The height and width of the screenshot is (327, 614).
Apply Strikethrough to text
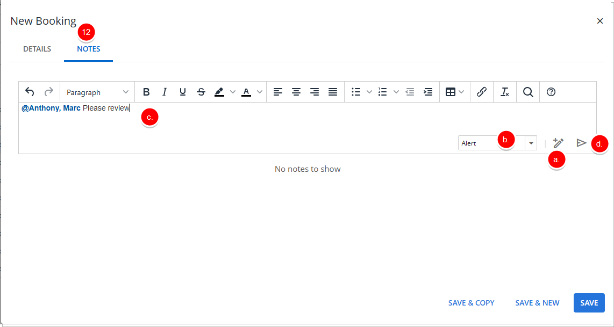201,92
